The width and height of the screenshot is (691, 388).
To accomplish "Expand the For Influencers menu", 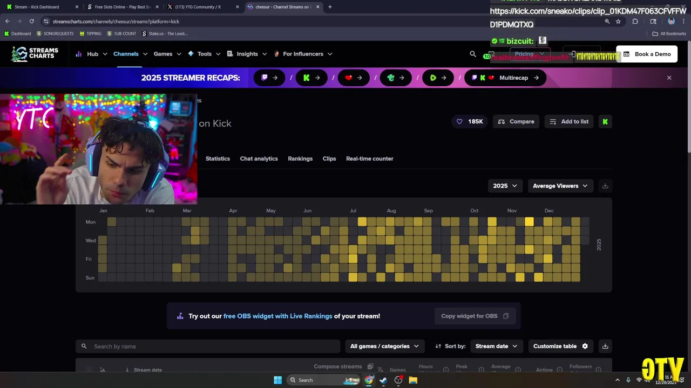I will click(x=302, y=54).
